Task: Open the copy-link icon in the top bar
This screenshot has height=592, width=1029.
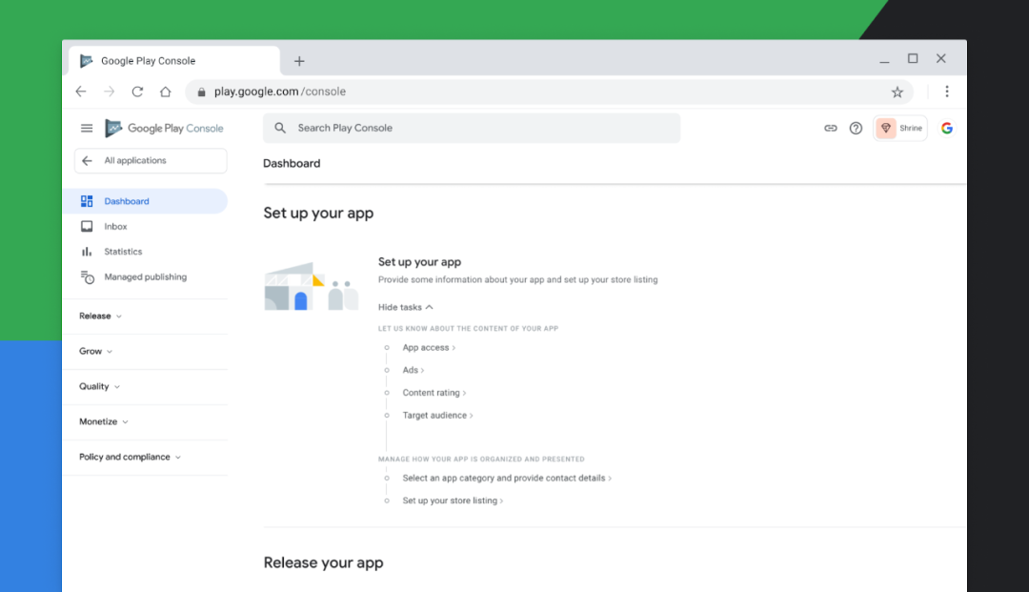Action: point(830,128)
